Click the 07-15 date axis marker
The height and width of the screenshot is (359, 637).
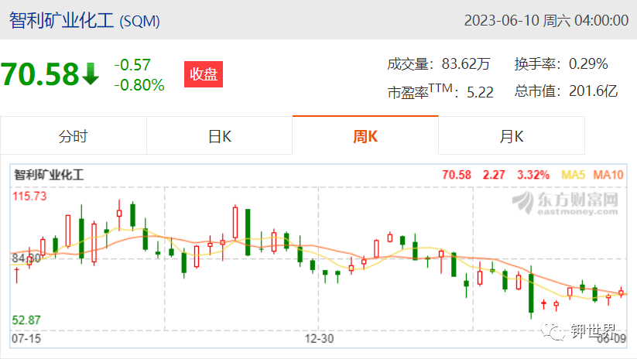tap(26, 338)
